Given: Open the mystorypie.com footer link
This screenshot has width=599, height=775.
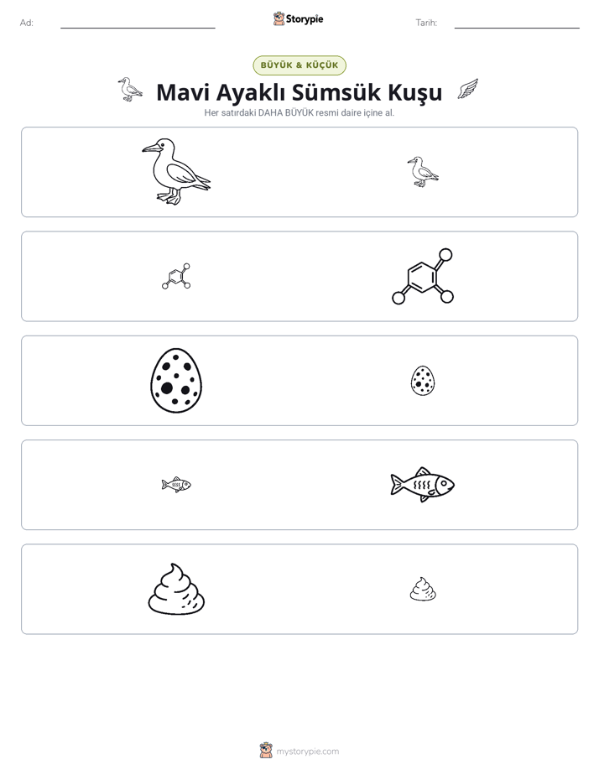Looking at the screenshot, I should point(307,752).
